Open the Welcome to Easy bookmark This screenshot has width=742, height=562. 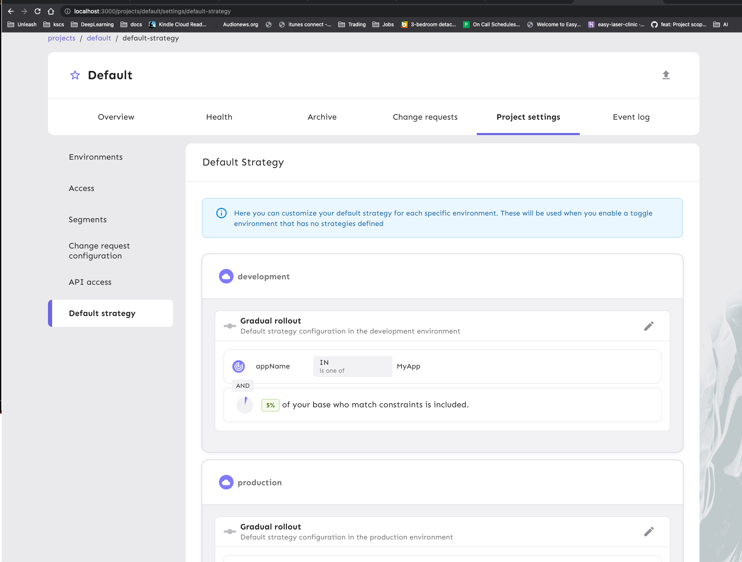(554, 25)
